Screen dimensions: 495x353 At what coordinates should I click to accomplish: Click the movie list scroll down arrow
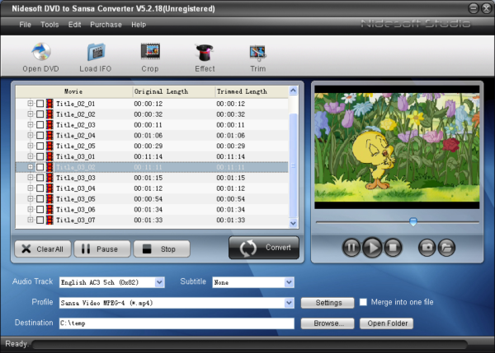[x=293, y=223]
